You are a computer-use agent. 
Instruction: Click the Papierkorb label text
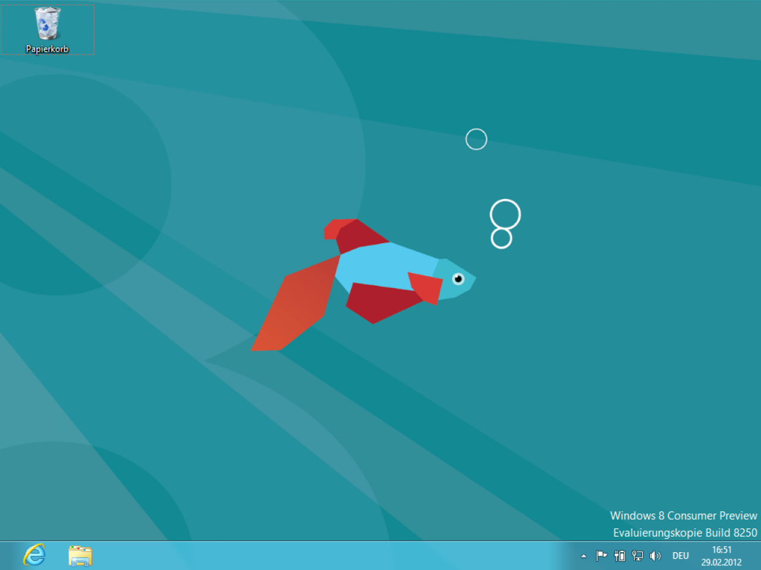click(48, 49)
